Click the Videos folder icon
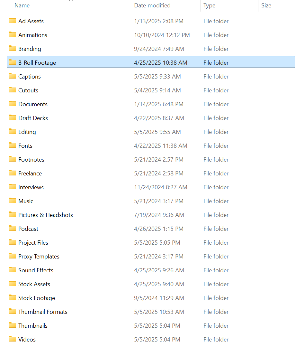This screenshot has height=356, width=296. pos(13,340)
